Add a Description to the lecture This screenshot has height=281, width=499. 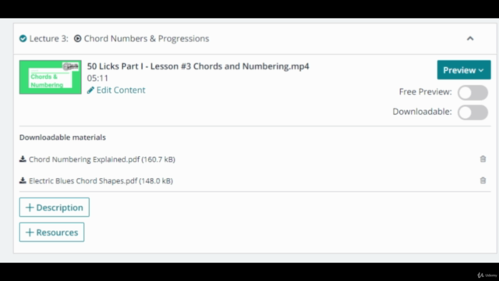pyautogui.click(x=54, y=208)
